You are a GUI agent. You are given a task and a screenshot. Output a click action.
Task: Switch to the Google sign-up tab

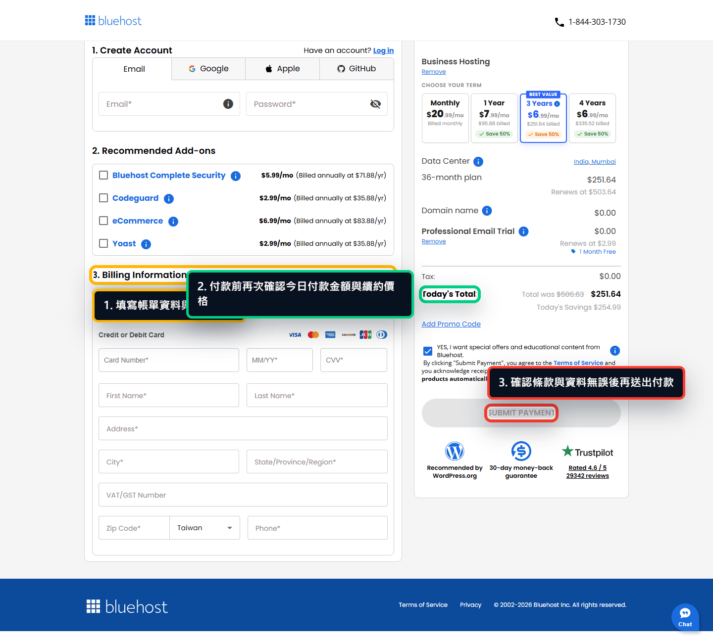pyautogui.click(x=208, y=69)
